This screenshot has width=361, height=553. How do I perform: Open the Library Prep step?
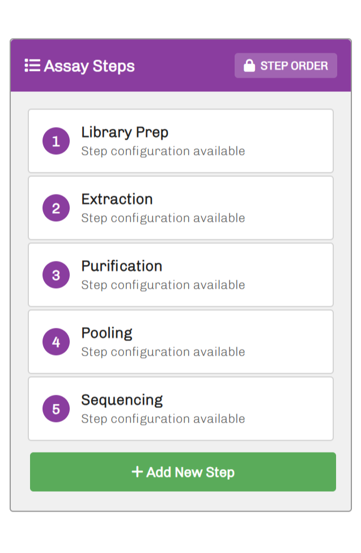125,132
